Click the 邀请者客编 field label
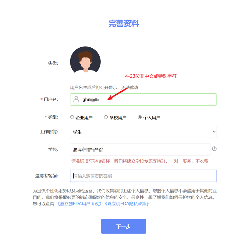 47,176
